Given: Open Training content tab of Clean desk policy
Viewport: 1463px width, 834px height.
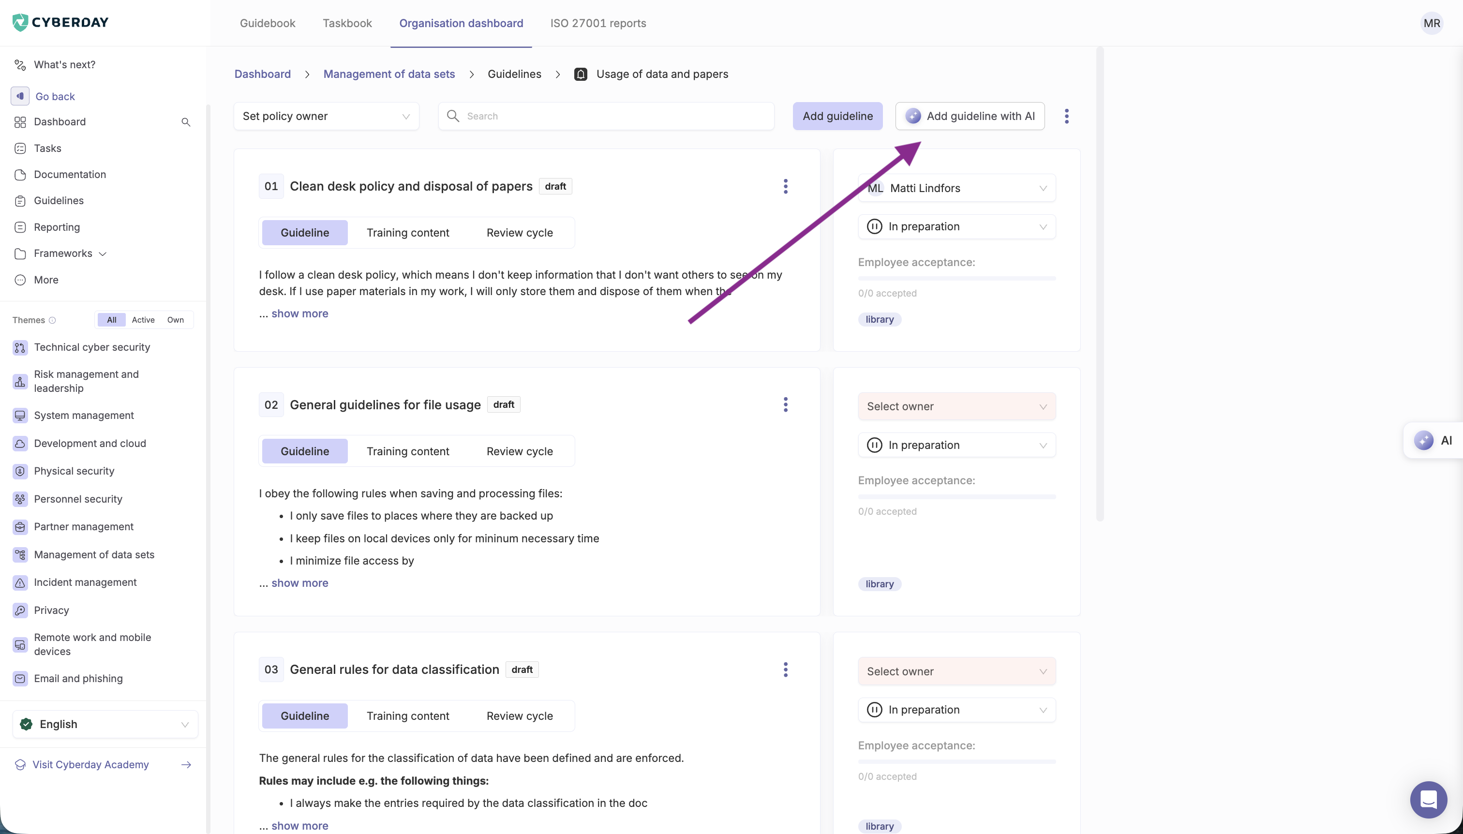Looking at the screenshot, I should pos(407,233).
